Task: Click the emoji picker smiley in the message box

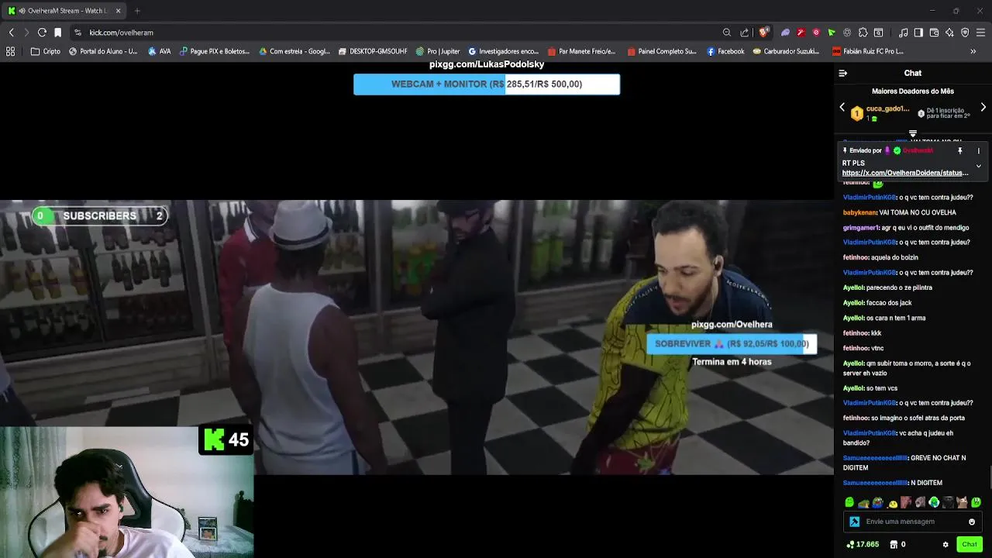Action: tap(972, 522)
